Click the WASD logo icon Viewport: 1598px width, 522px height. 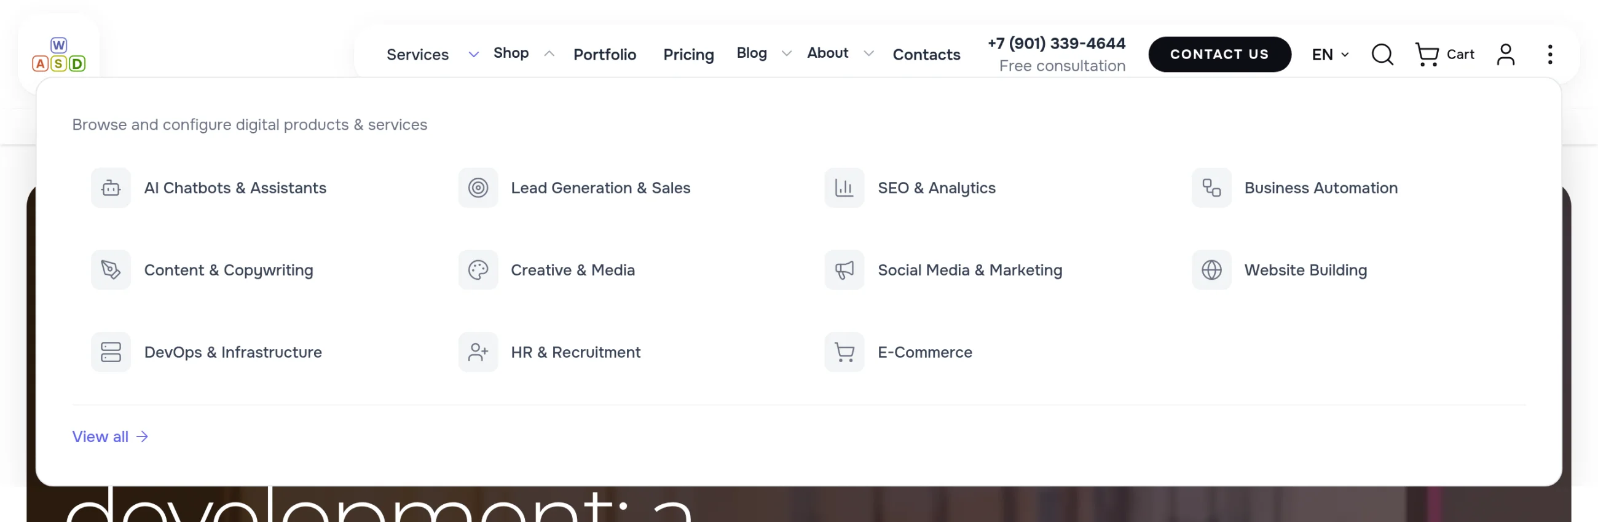pos(59,55)
